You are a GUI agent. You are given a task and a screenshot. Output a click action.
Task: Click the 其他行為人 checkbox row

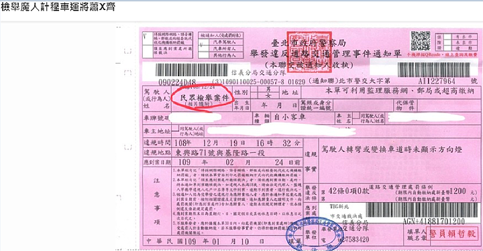click(221, 56)
